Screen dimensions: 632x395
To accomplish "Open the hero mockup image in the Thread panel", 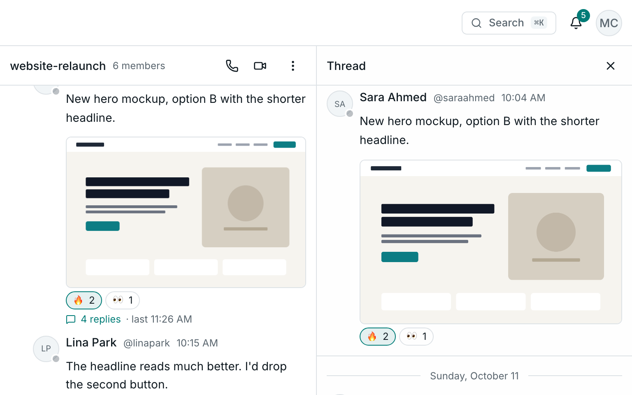I will (x=491, y=242).
